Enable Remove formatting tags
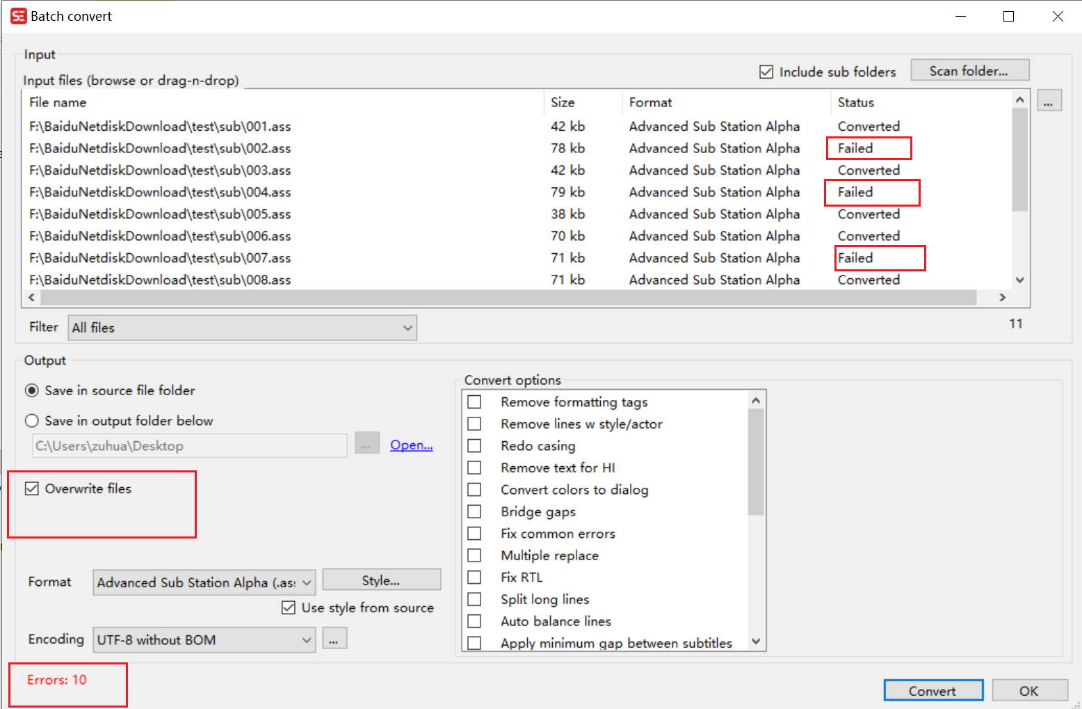1082x709 pixels. (475, 401)
